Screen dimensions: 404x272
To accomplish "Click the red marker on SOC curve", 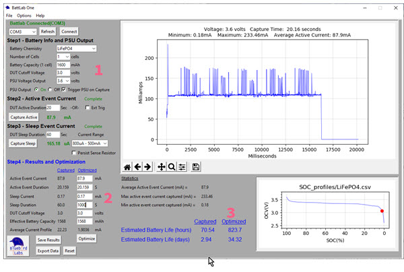I will pos(382,211).
